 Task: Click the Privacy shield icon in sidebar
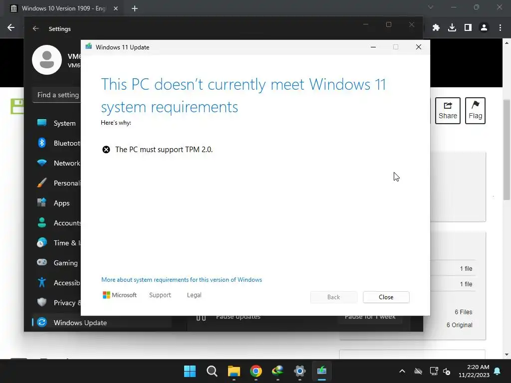pos(42,302)
